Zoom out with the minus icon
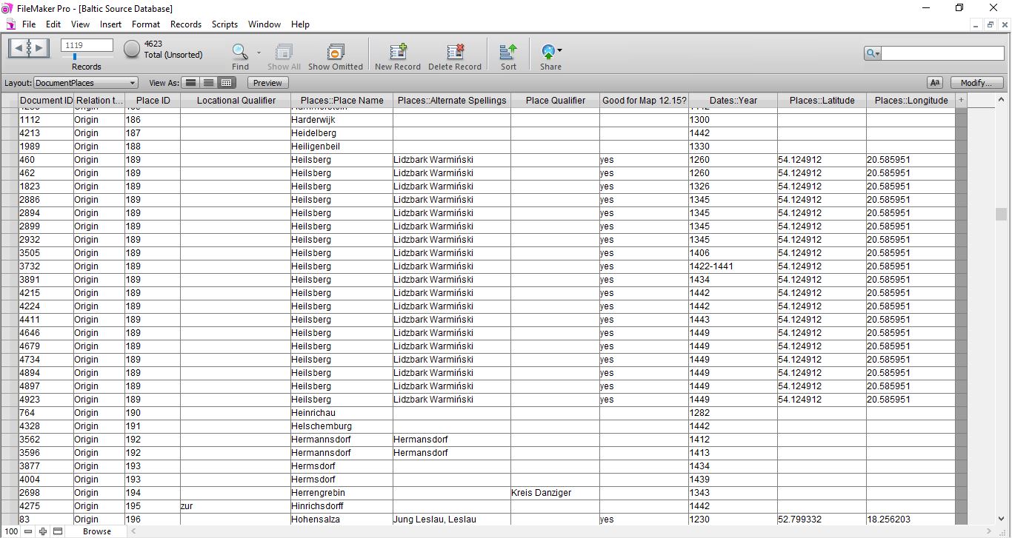Viewport: 1012px width, 538px height. (28, 531)
